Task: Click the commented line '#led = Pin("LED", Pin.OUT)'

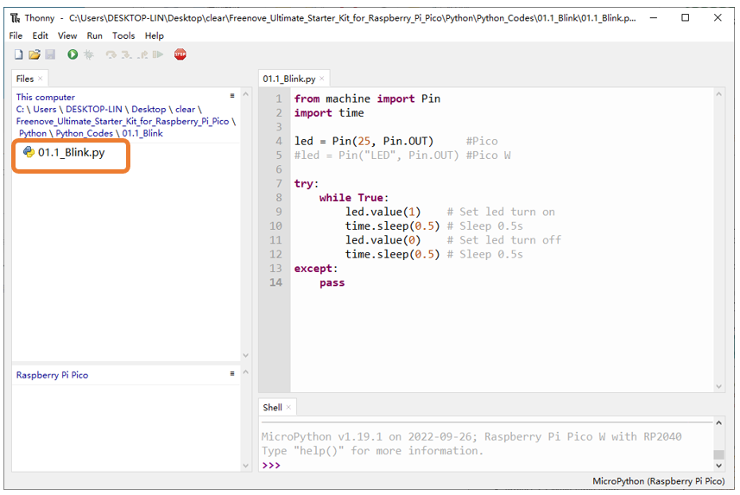Action: (376, 155)
